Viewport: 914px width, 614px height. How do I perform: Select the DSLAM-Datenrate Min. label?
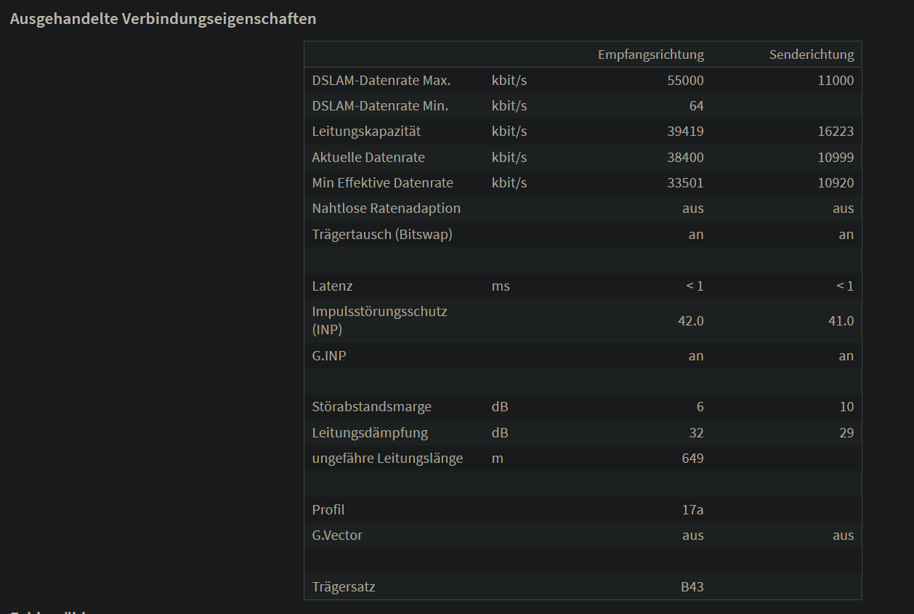click(380, 105)
